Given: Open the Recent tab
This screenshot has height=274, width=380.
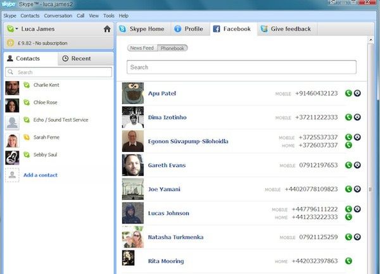Looking at the screenshot, I should (85, 58).
